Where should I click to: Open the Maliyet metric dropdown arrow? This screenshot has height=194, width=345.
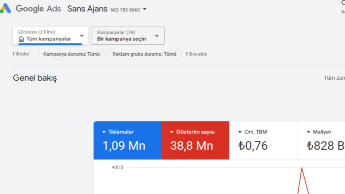(309, 132)
